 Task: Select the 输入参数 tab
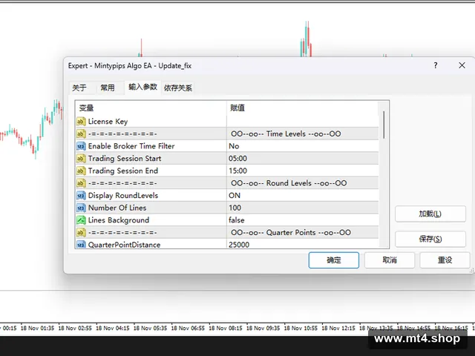(142, 88)
